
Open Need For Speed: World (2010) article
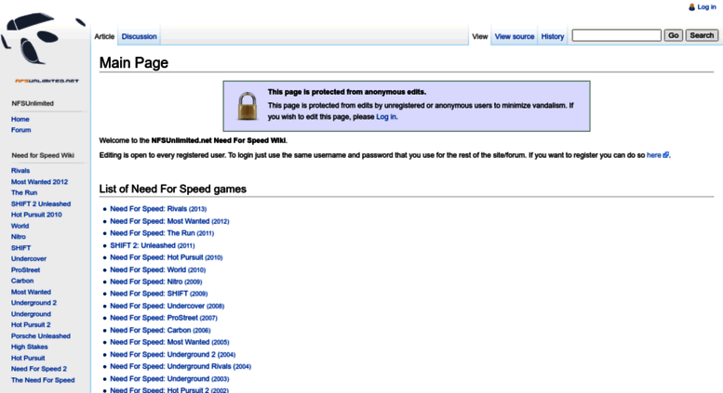[157, 270]
